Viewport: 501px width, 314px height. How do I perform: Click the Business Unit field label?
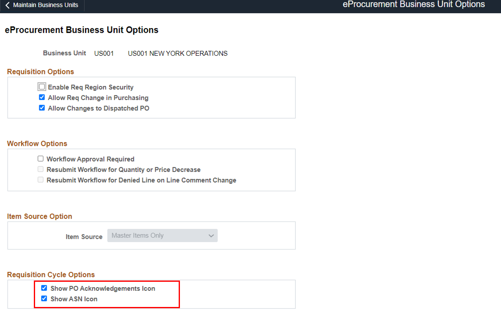coord(64,53)
